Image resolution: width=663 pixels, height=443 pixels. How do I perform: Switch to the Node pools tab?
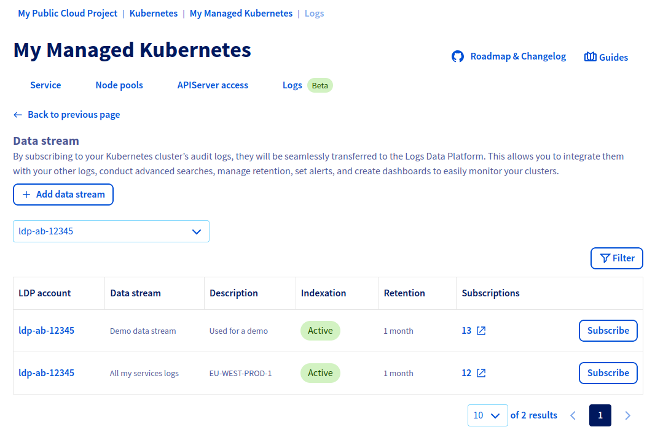pos(119,85)
